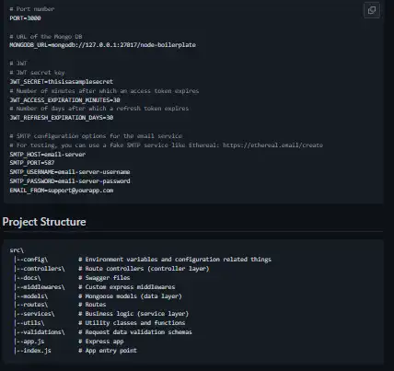
Task: Click the SMTP_HOST=email-server line
Action: tap(48, 155)
